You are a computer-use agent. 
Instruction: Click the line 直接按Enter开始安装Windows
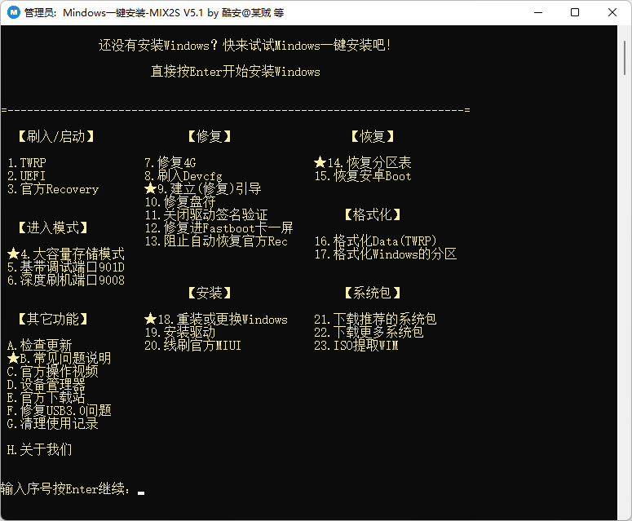point(236,72)
